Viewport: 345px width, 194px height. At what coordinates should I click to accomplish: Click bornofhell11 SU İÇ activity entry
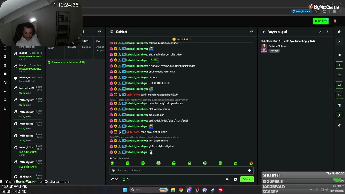pyautogui.click(x=28, y=91)
